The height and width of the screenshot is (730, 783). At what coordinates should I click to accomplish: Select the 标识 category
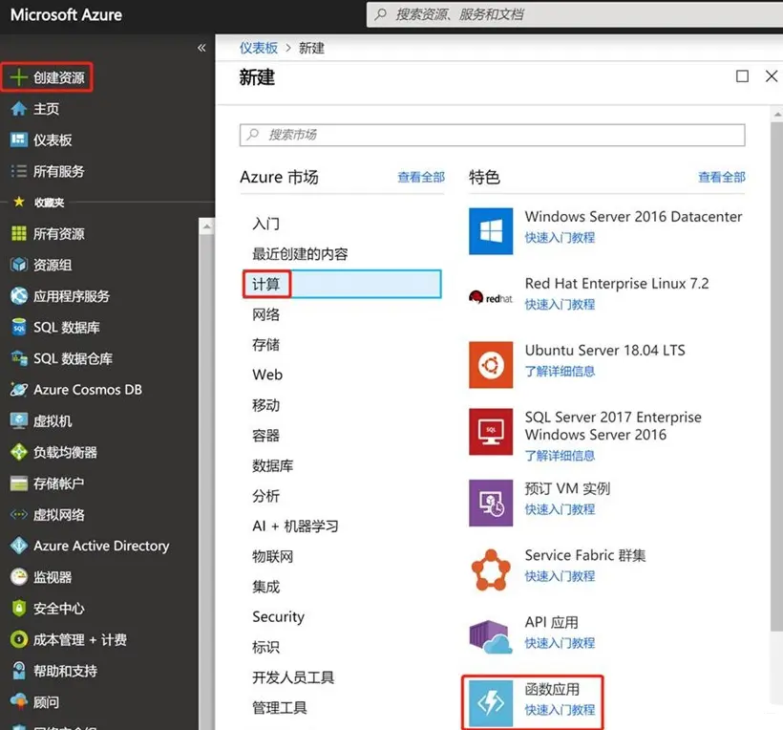[265, 647]
